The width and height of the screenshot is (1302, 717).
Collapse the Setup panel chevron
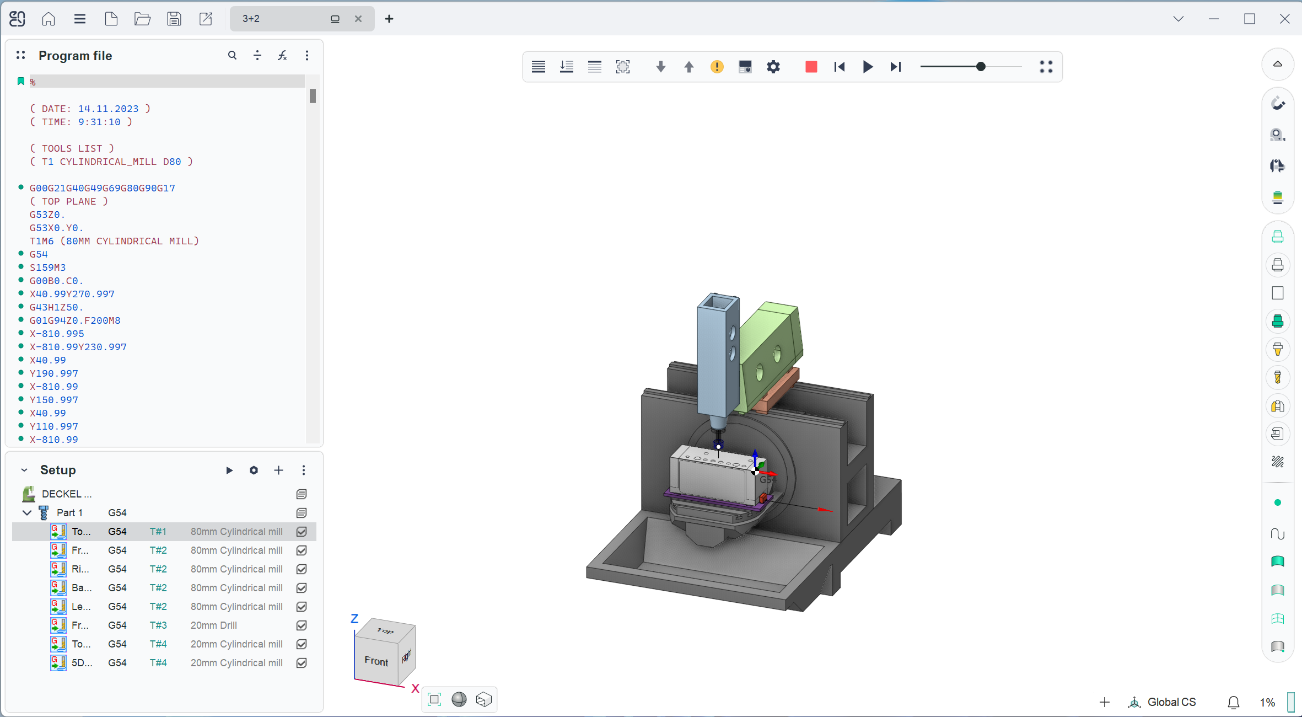(x=24, y=470)
